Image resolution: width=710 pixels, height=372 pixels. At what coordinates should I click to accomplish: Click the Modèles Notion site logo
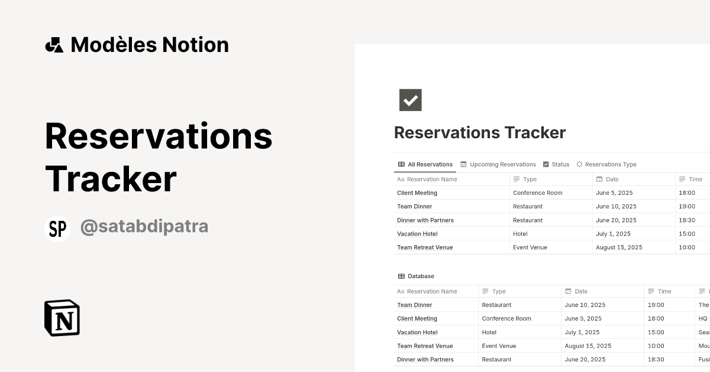(x=137, y=44)
